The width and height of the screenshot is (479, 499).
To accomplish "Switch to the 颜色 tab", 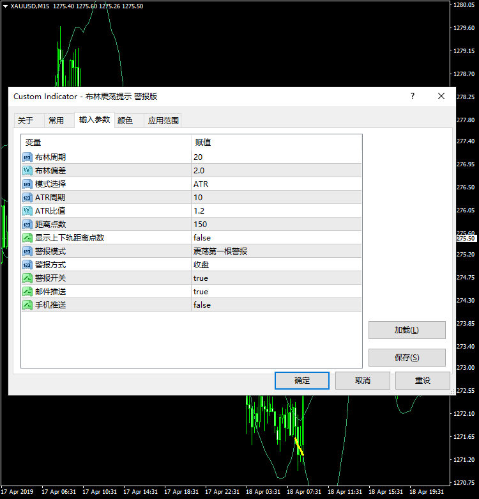I will click(x=125, y=120).
